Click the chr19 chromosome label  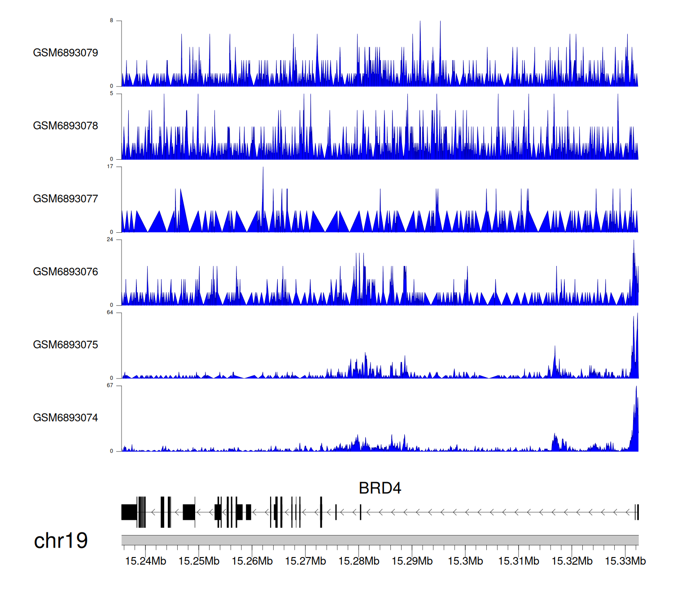coord(61,541)
